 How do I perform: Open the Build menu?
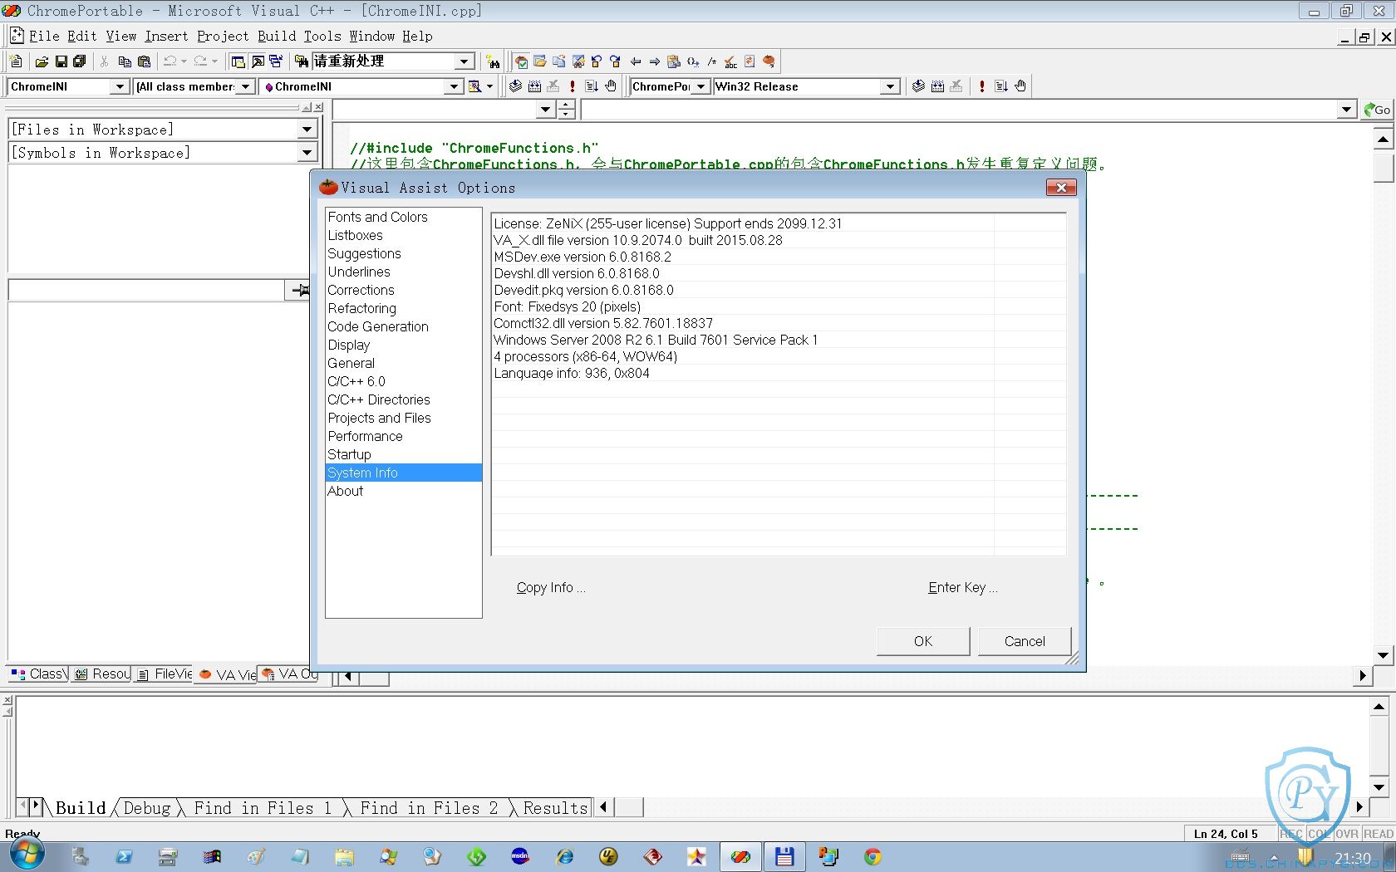point(277,37)
